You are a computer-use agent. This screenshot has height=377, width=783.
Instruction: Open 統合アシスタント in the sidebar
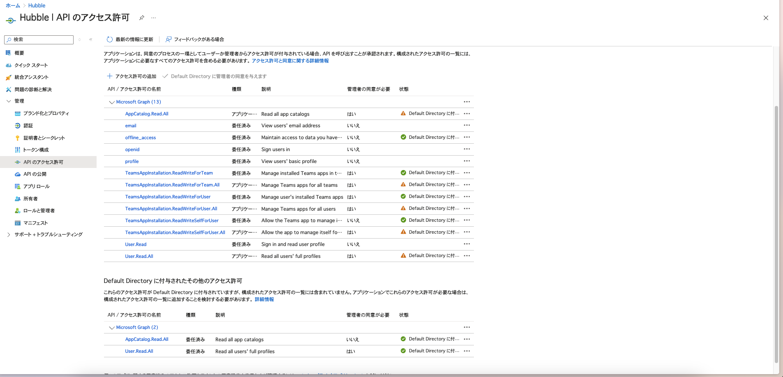pyautogui.click(x=31, y=77)
